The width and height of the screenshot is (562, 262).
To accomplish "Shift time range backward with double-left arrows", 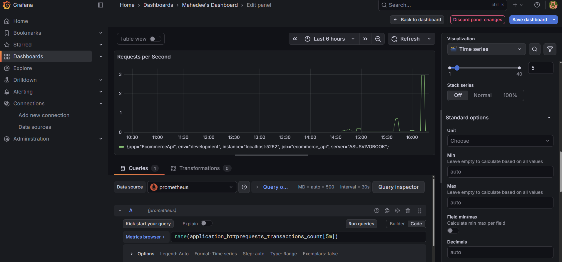I will coord(295,39).
